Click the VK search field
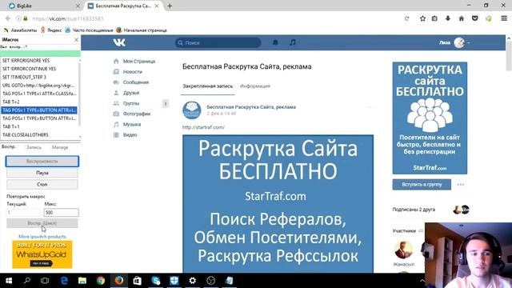The width and height of the screenshot is (512, 288). pyautogui.click(x=218, y=42)
